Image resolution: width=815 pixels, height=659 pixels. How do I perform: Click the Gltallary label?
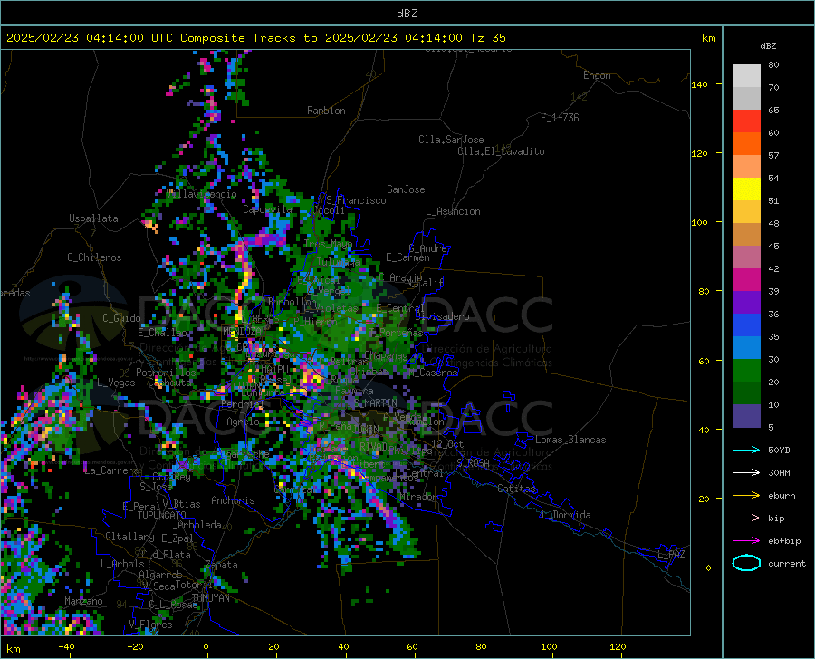[x=129, y=537]
